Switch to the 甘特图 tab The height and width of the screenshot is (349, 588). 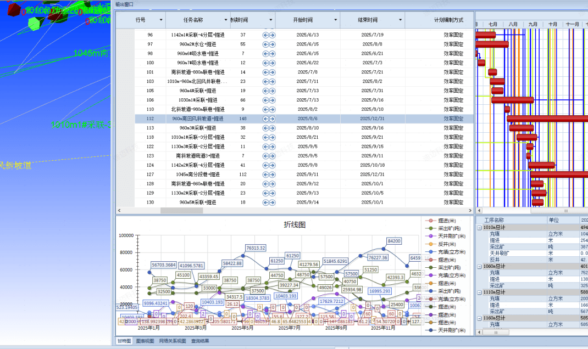[124, 341]
